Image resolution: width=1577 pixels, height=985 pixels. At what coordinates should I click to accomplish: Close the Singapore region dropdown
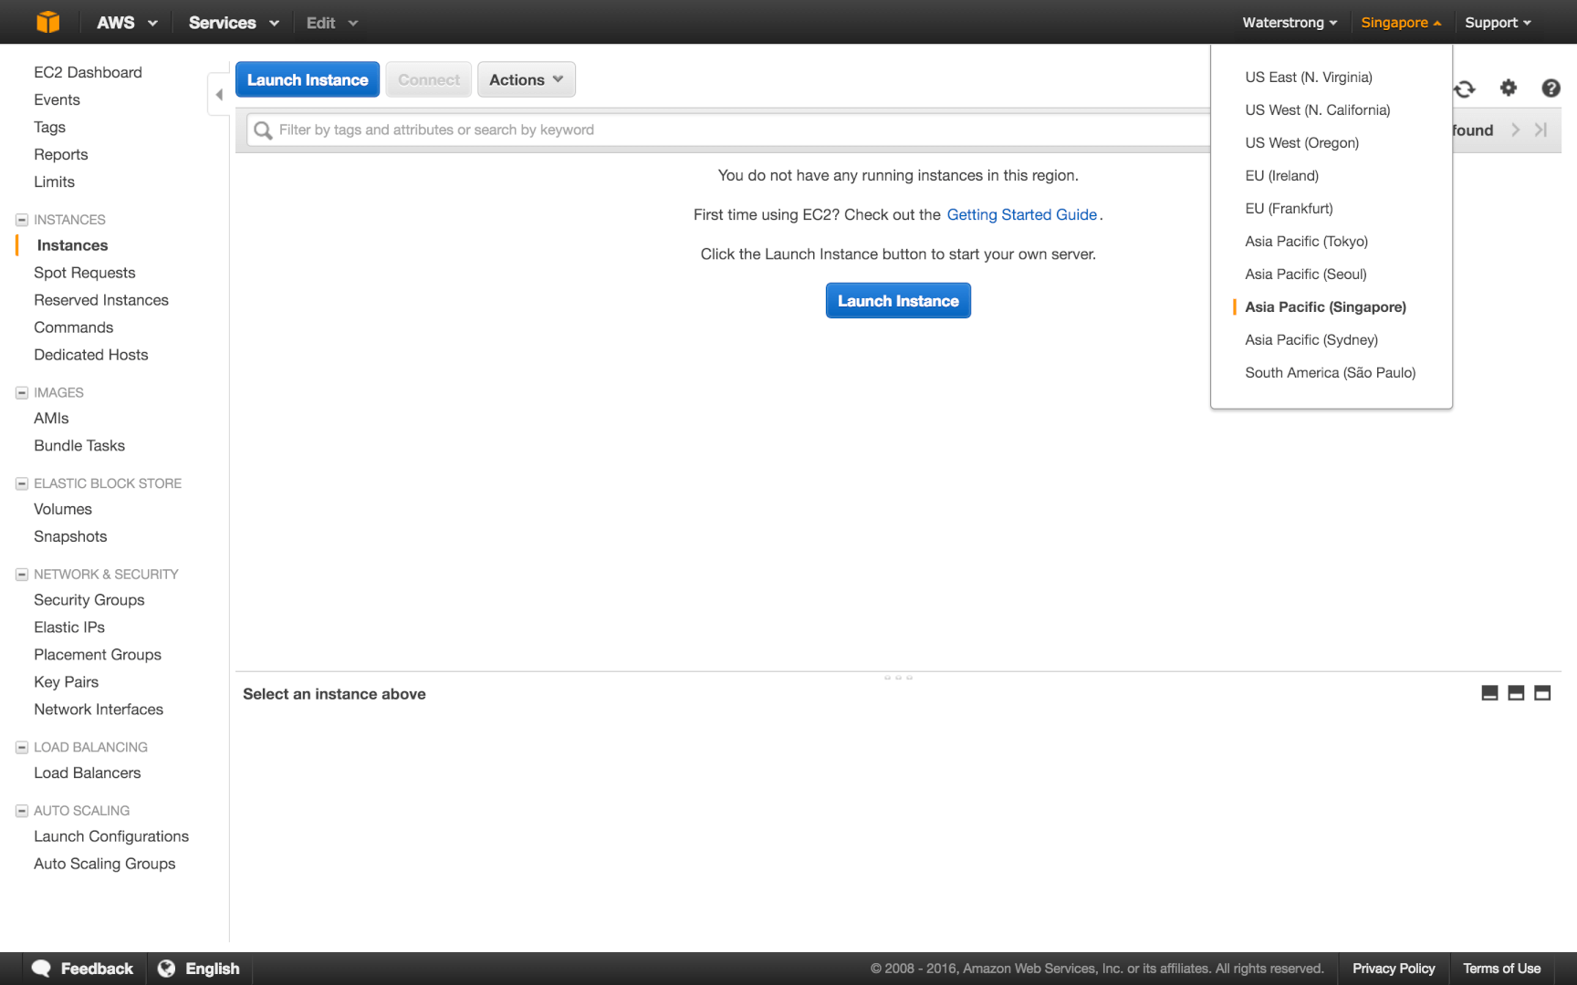click(1401, 23)
